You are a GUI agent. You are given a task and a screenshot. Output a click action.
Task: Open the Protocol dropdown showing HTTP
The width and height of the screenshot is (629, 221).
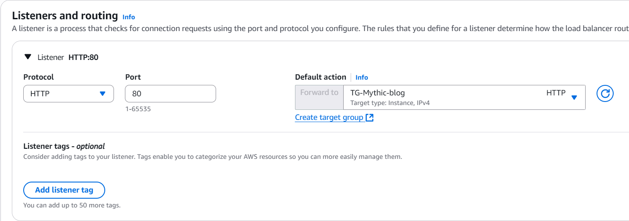pos(68,94)
